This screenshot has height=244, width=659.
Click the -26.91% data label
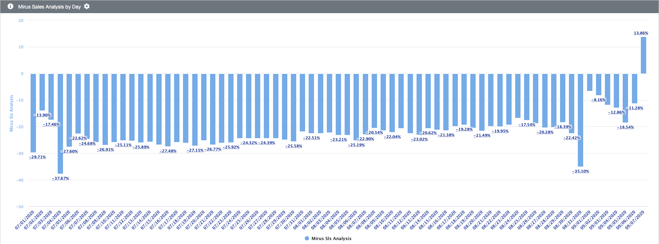coord(105,150)
